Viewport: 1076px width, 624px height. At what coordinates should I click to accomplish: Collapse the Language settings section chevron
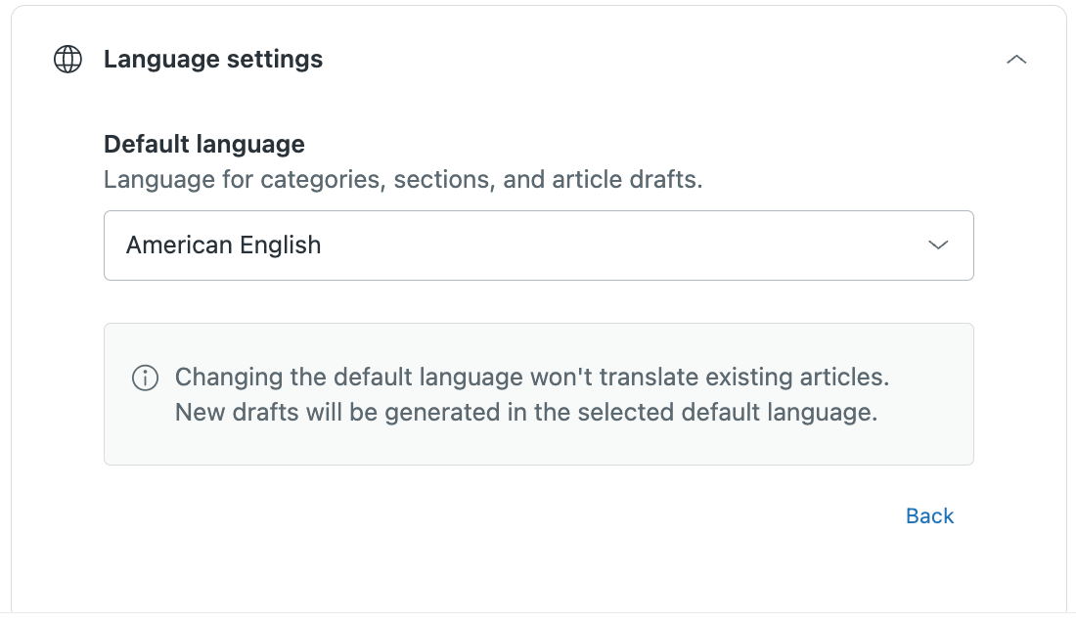point(1016,60)
